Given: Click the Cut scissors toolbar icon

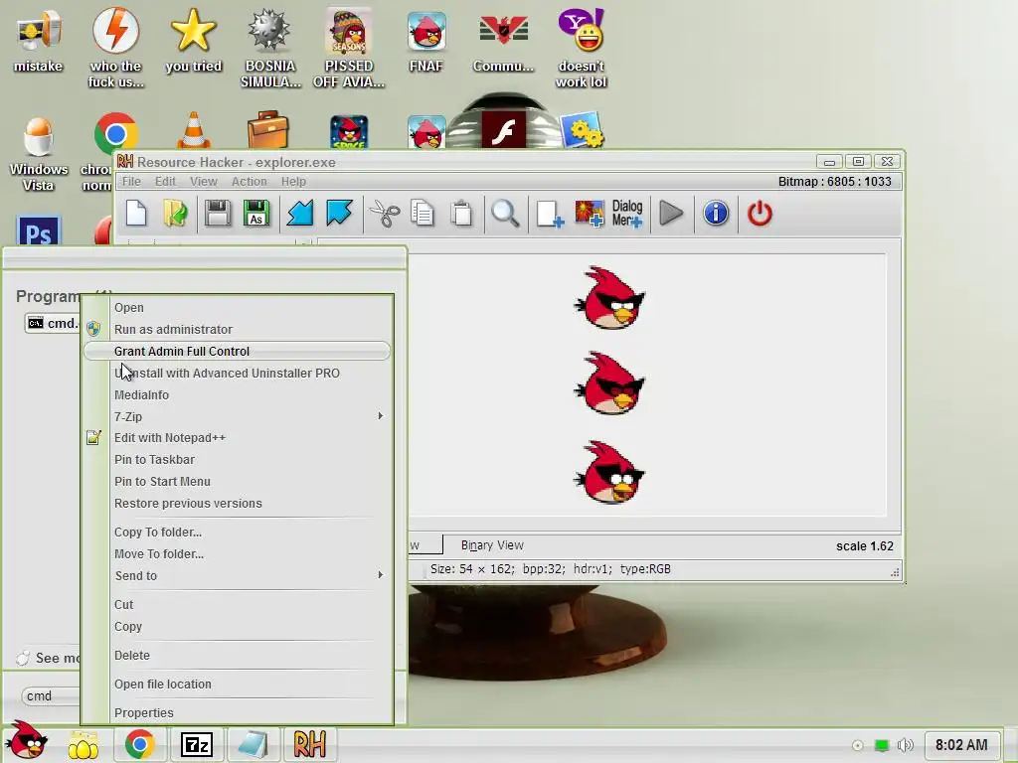Looking at the screenshot, I should pyautogui.click(x=385, y=214).
